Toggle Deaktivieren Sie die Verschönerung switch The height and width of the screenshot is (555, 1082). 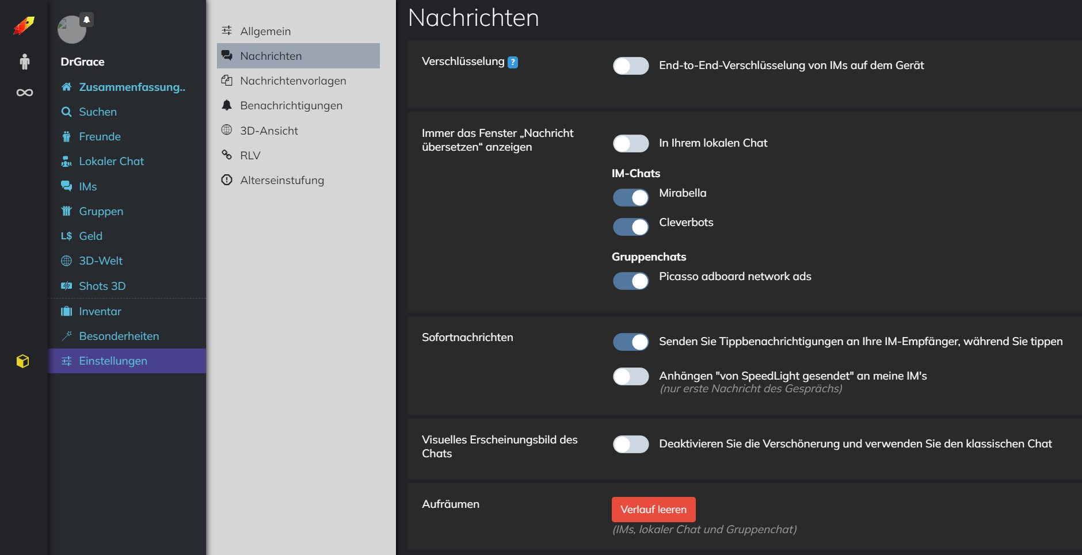coord(631,445)
